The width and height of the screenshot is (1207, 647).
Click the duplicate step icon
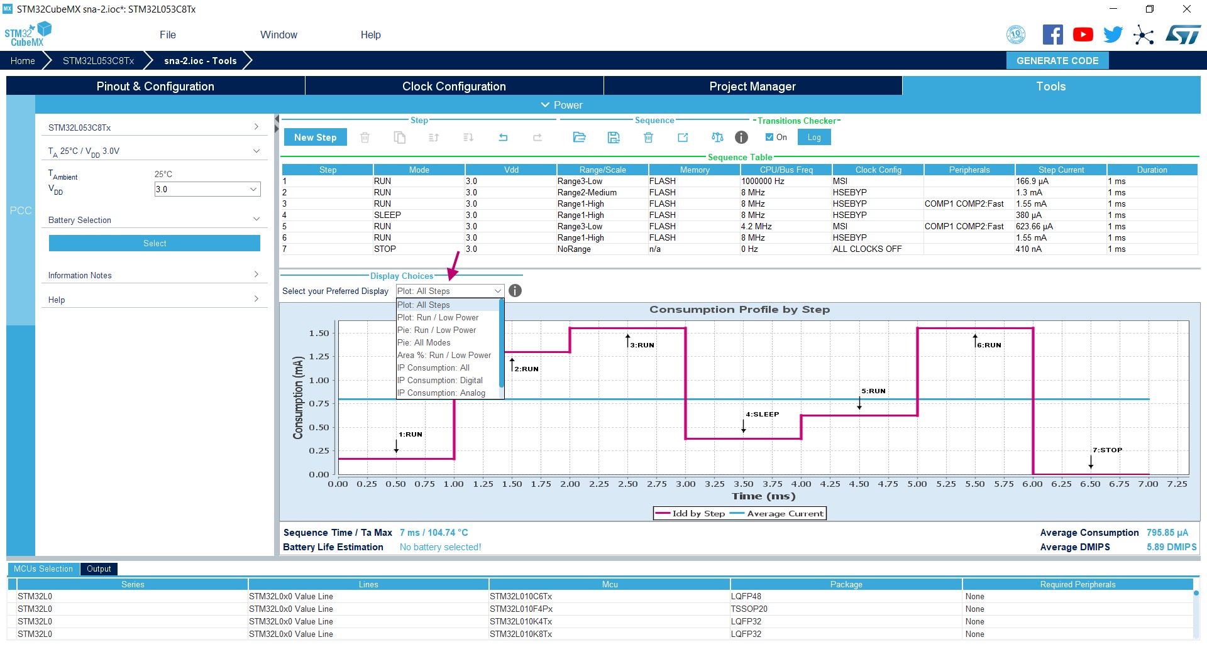click(399, 138)
